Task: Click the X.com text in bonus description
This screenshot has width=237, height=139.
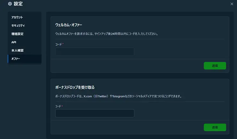Action: [x=88, y=96]
